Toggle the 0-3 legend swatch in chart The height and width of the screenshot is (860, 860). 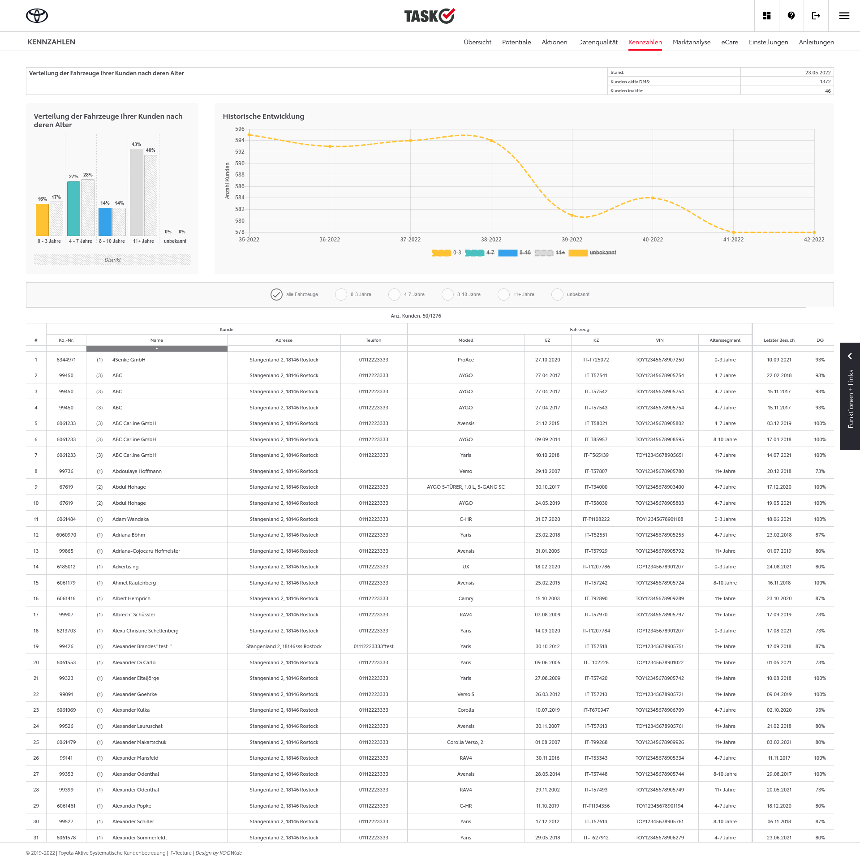[441, 253]
